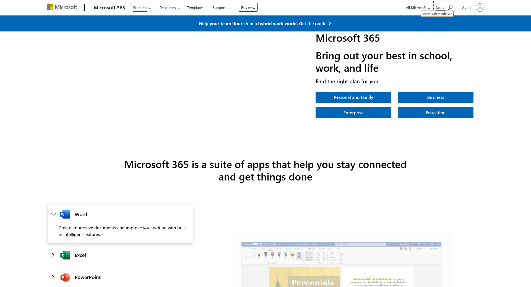Go to Templates in the navigation bar
This screenshot has height=287, width=531.
[195, 8]
